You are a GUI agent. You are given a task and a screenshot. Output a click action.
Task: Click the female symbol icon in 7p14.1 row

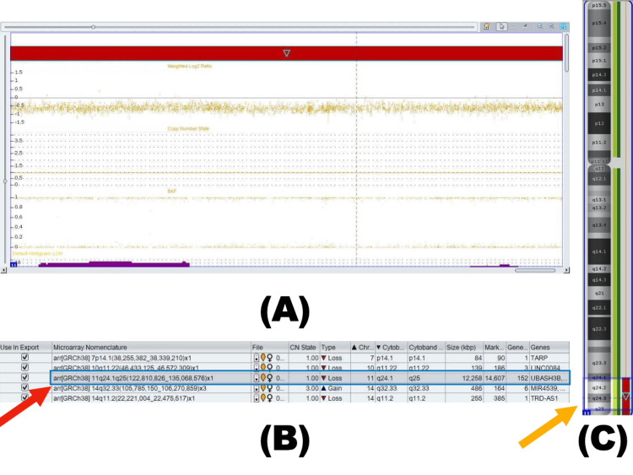[x=270, y=358]
